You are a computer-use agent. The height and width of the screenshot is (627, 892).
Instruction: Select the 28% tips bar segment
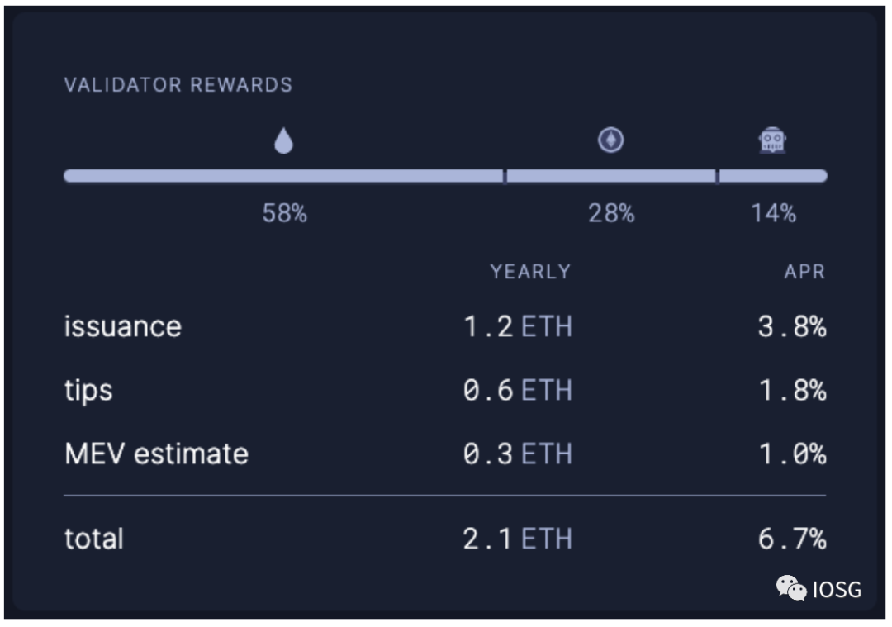point(611,176)
